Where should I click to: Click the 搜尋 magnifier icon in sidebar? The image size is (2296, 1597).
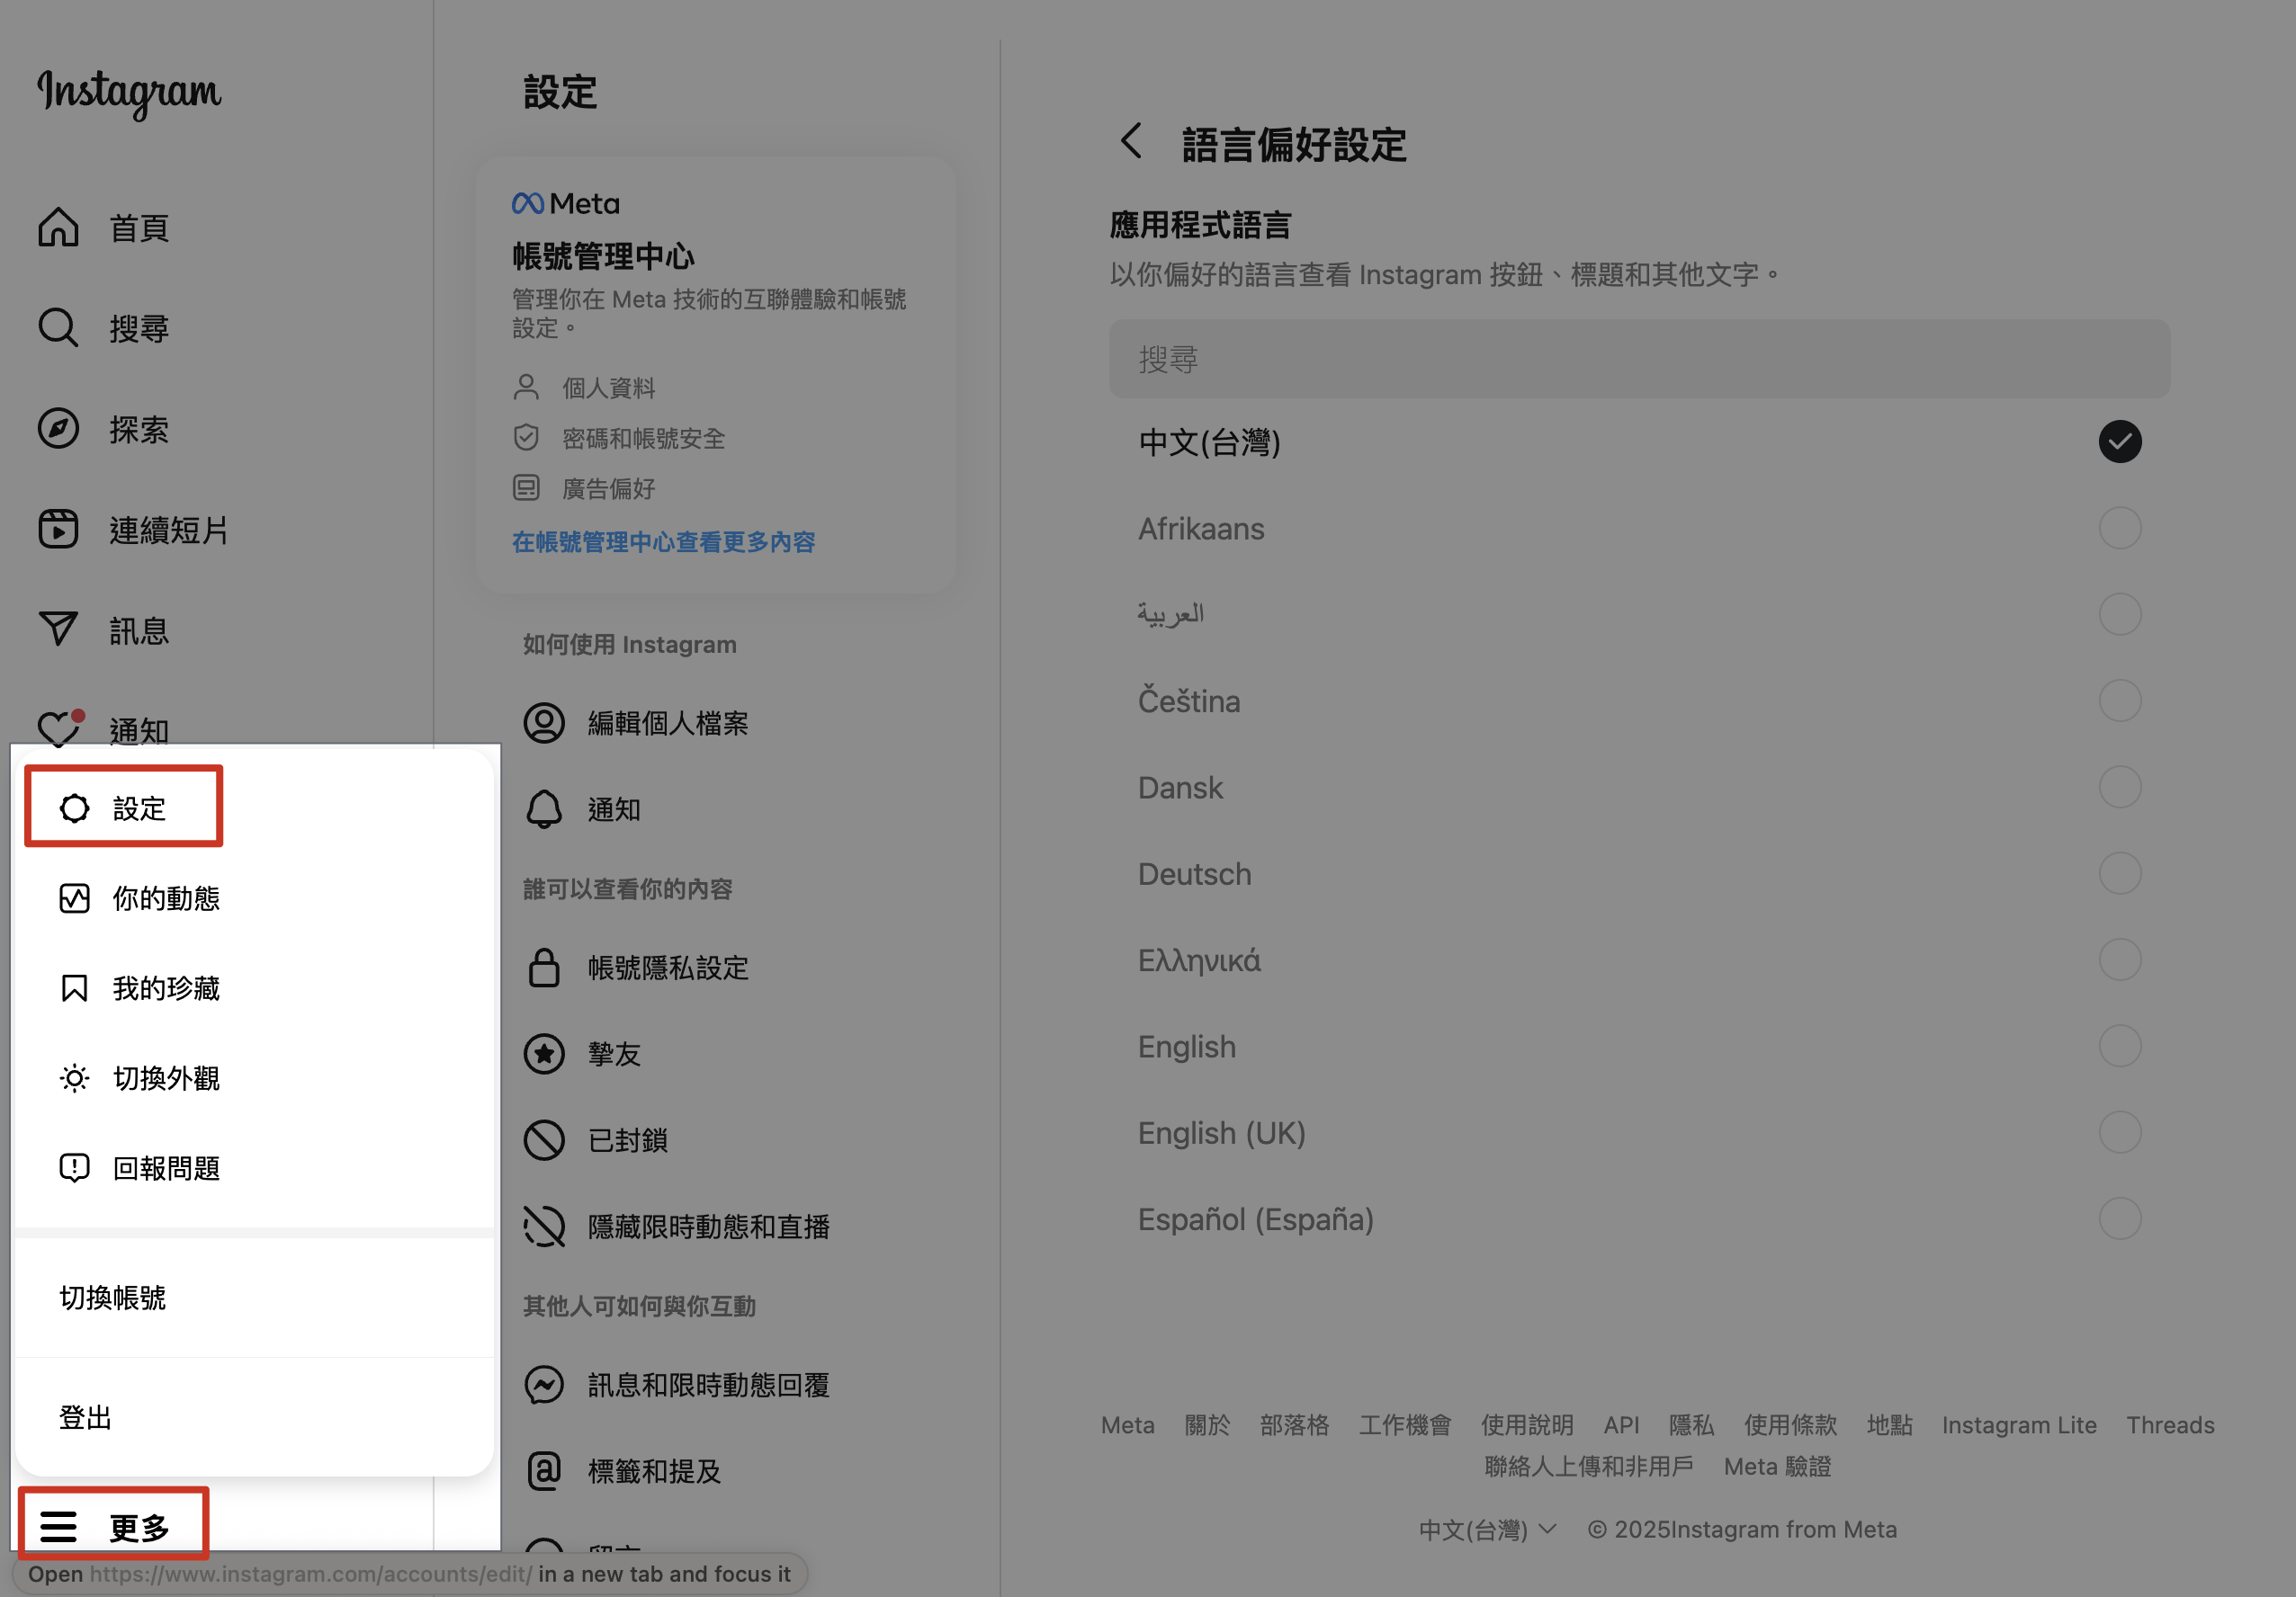coord(58,328)
